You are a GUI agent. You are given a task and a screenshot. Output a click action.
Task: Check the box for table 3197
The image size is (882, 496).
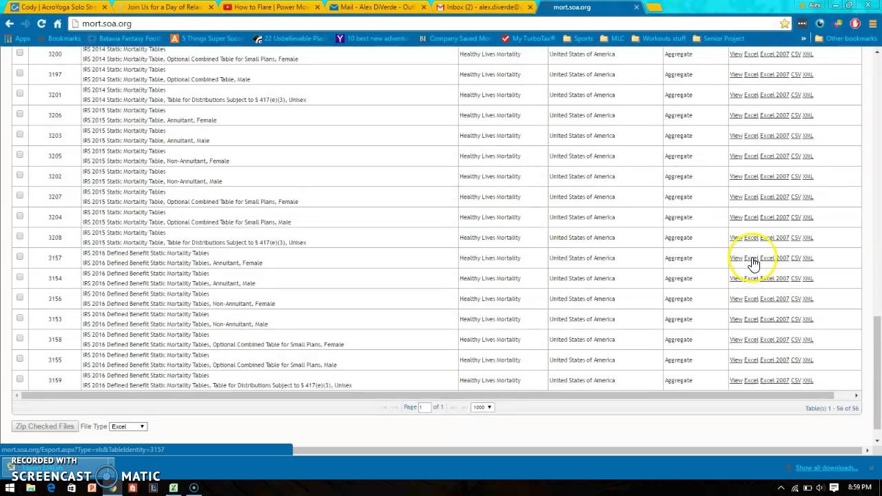point(19,73)
